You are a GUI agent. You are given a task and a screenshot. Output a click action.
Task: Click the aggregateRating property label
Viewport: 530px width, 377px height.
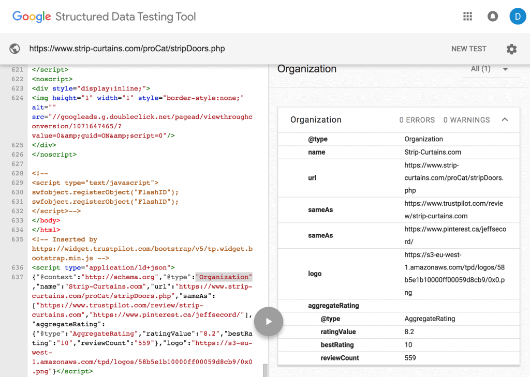click(x=333, y=306)
